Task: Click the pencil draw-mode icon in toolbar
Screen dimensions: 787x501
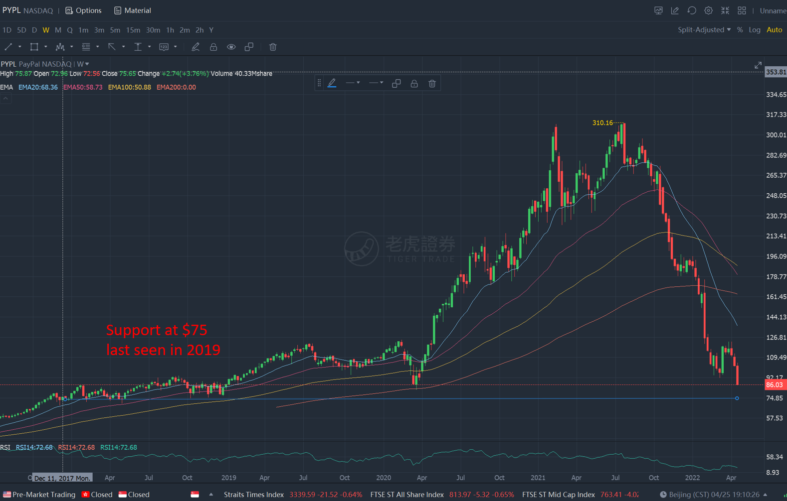Action: tap(196, 47)
